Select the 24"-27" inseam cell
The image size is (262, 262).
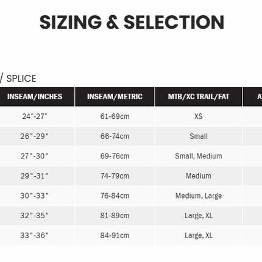pyautogui.click(x=37, y=116)
